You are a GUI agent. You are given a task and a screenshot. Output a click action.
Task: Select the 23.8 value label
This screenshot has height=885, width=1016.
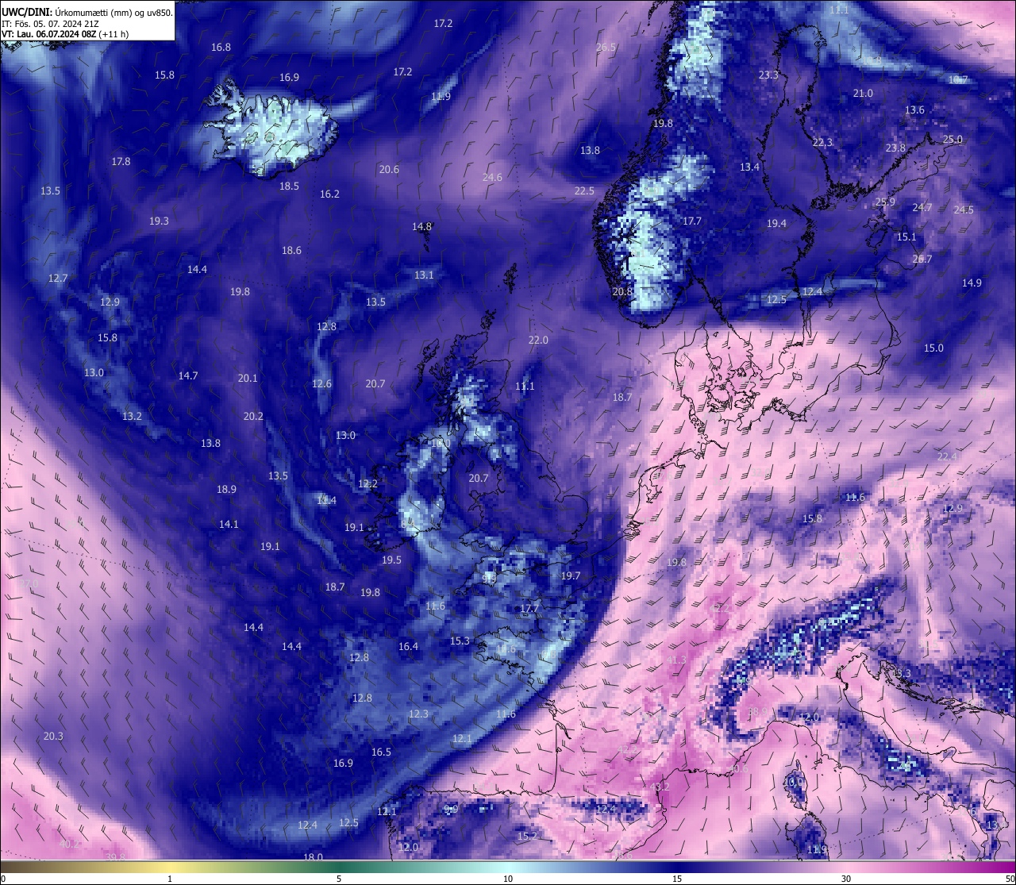[895, 148]
